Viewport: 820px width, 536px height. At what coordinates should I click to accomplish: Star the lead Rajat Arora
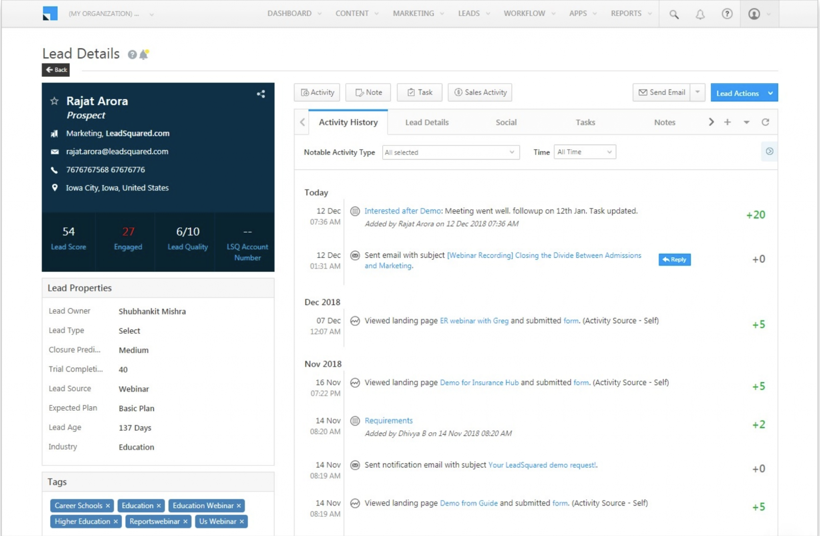pos(54,101)
